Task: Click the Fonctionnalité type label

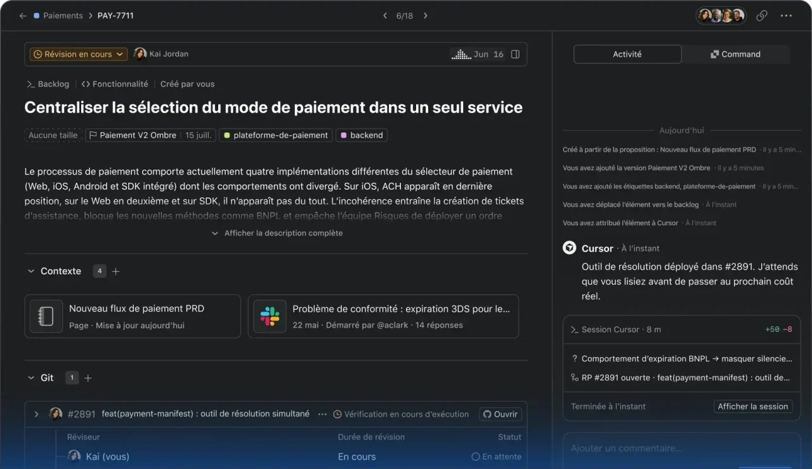Action: pos(115,84)
